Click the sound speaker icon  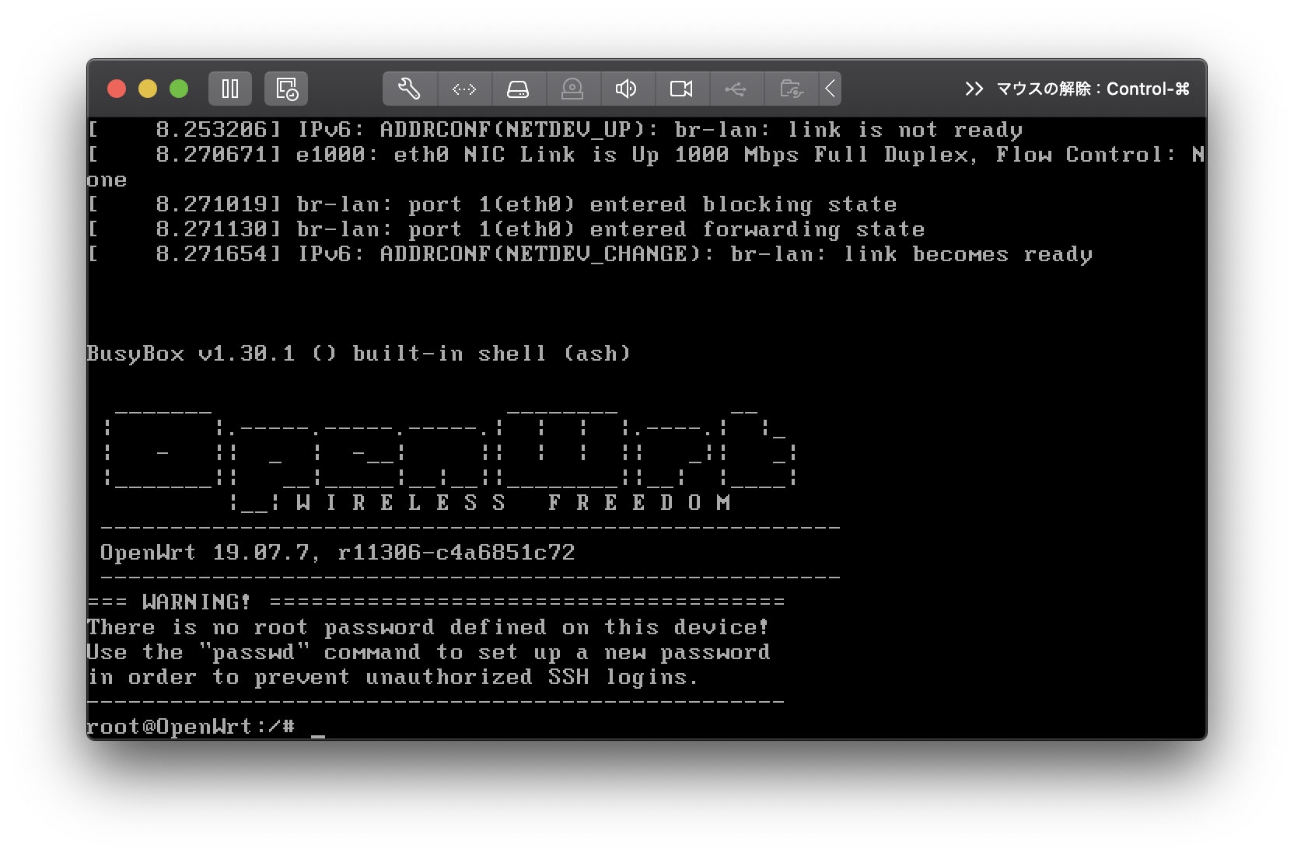[x=627, y=89]
